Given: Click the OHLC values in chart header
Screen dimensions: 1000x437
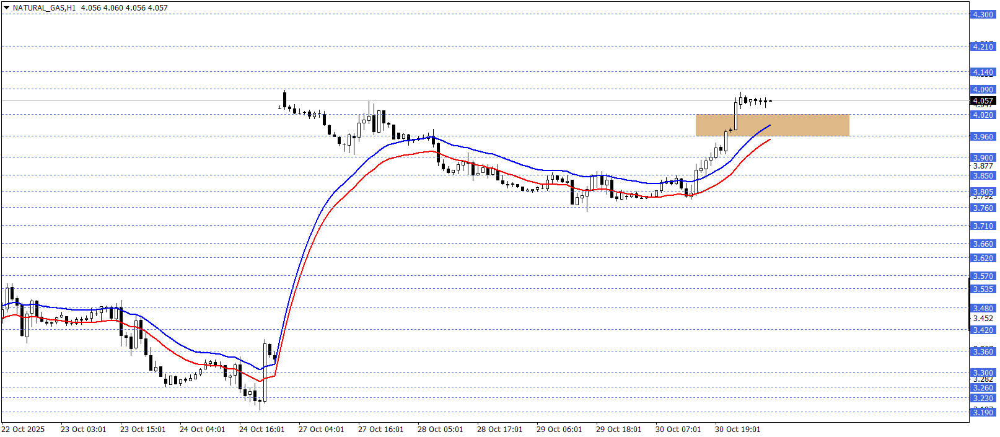Looking at the screenshot, I should 125,8.
